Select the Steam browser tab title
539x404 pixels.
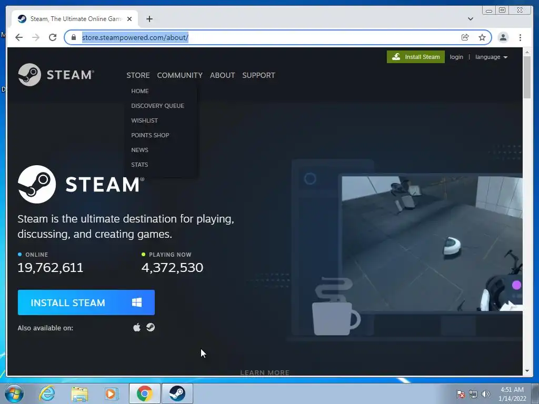point(76,19)
